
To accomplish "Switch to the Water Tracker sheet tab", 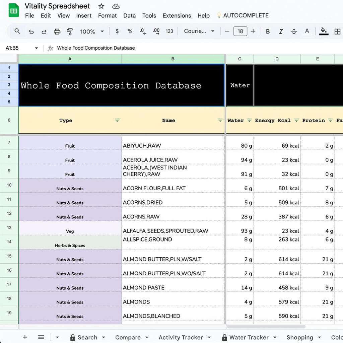I will point(249,337).
